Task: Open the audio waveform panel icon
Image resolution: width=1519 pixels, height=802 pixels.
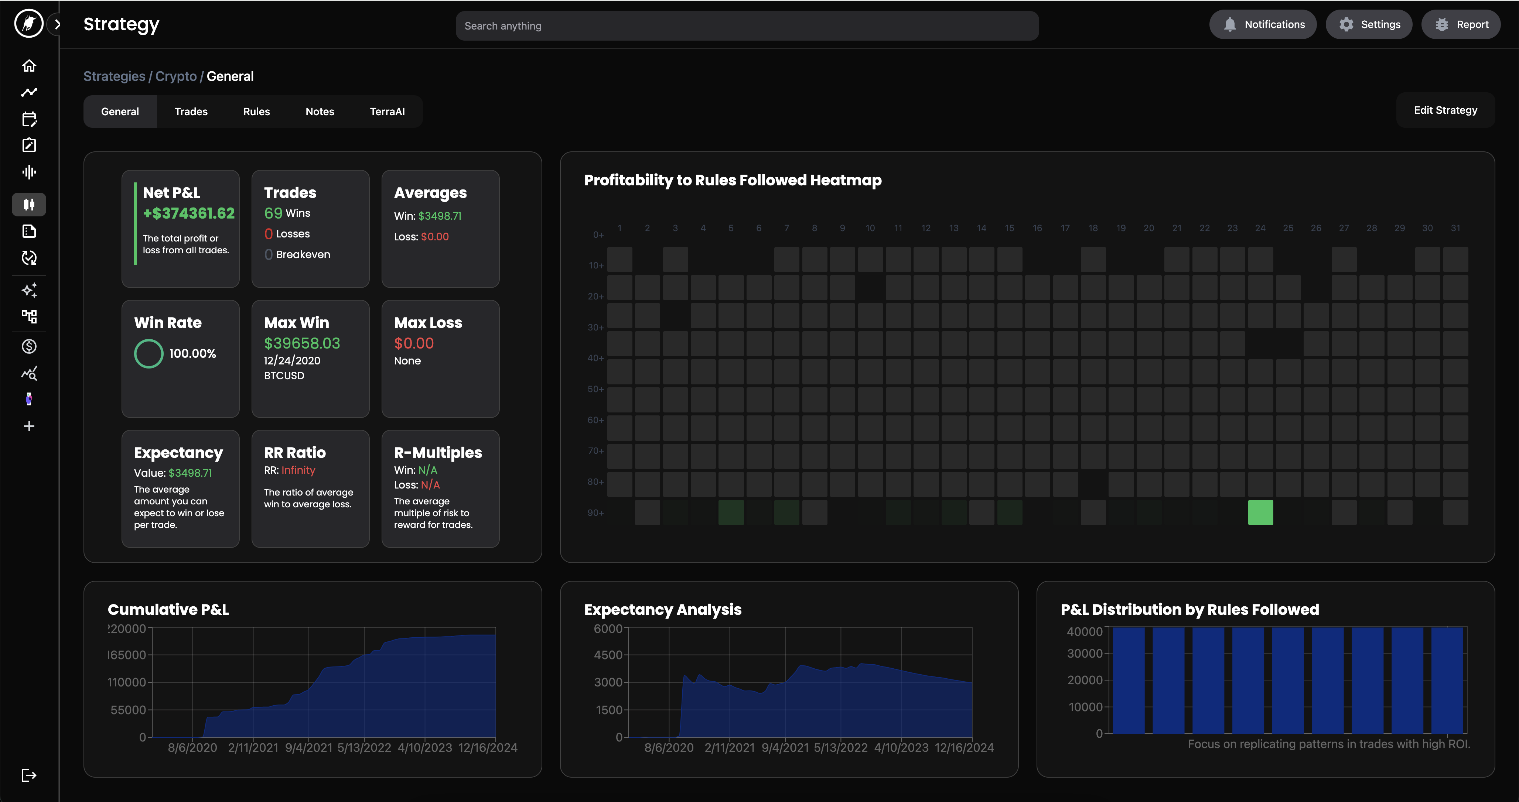Action: point(29,171)
